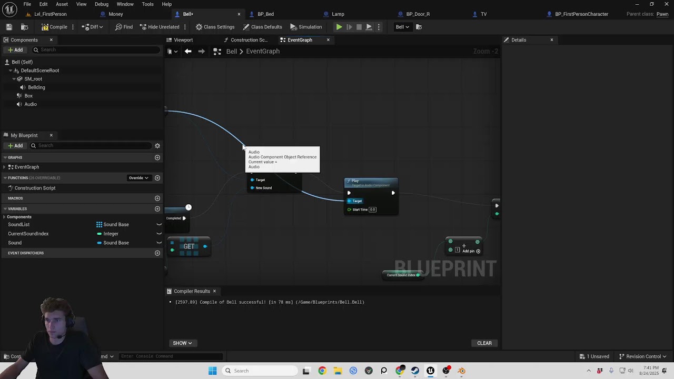Viewport: 674px width, 379px height.
Task: Open Revision Control menu
Action: pos(643,356)
